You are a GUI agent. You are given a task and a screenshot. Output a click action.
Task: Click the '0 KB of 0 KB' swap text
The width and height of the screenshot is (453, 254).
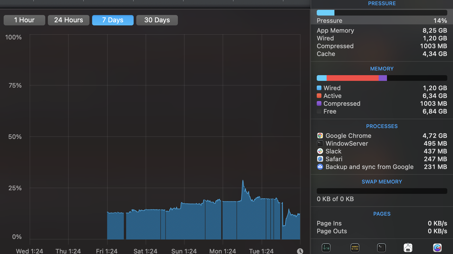pyautogui.click(x=335, y=199)
